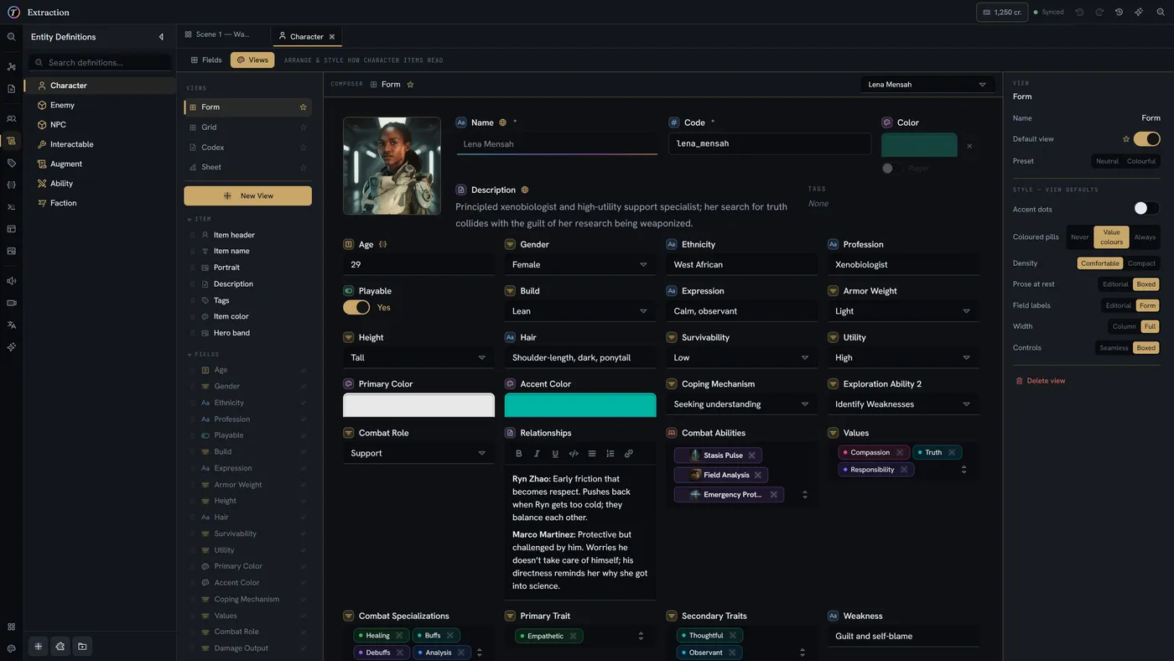Image resolution: width=1174 pixels, height=661 pixels.
Task: Set Width to Column
Action: [x=1124, y=326]
